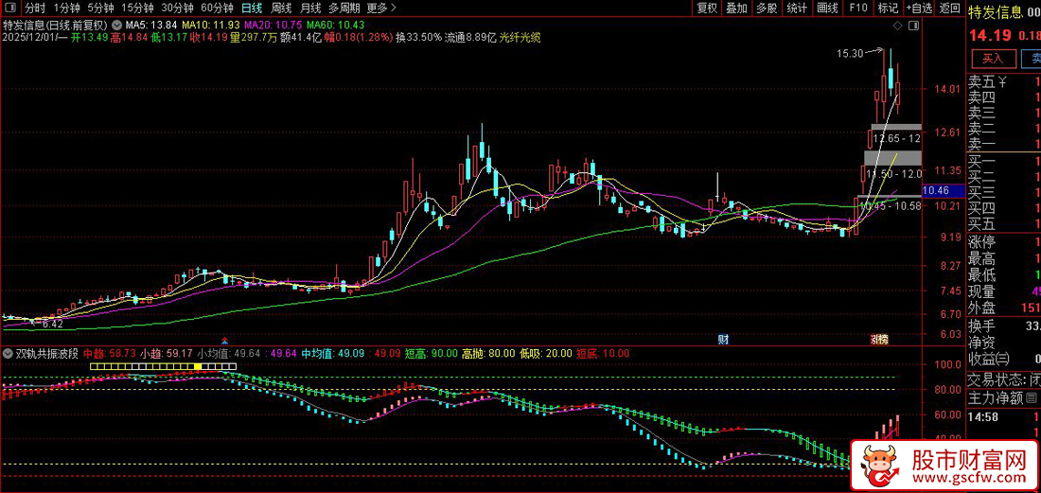
Task: Click the 收益(三) earnings row
Action: [1004, 359]
